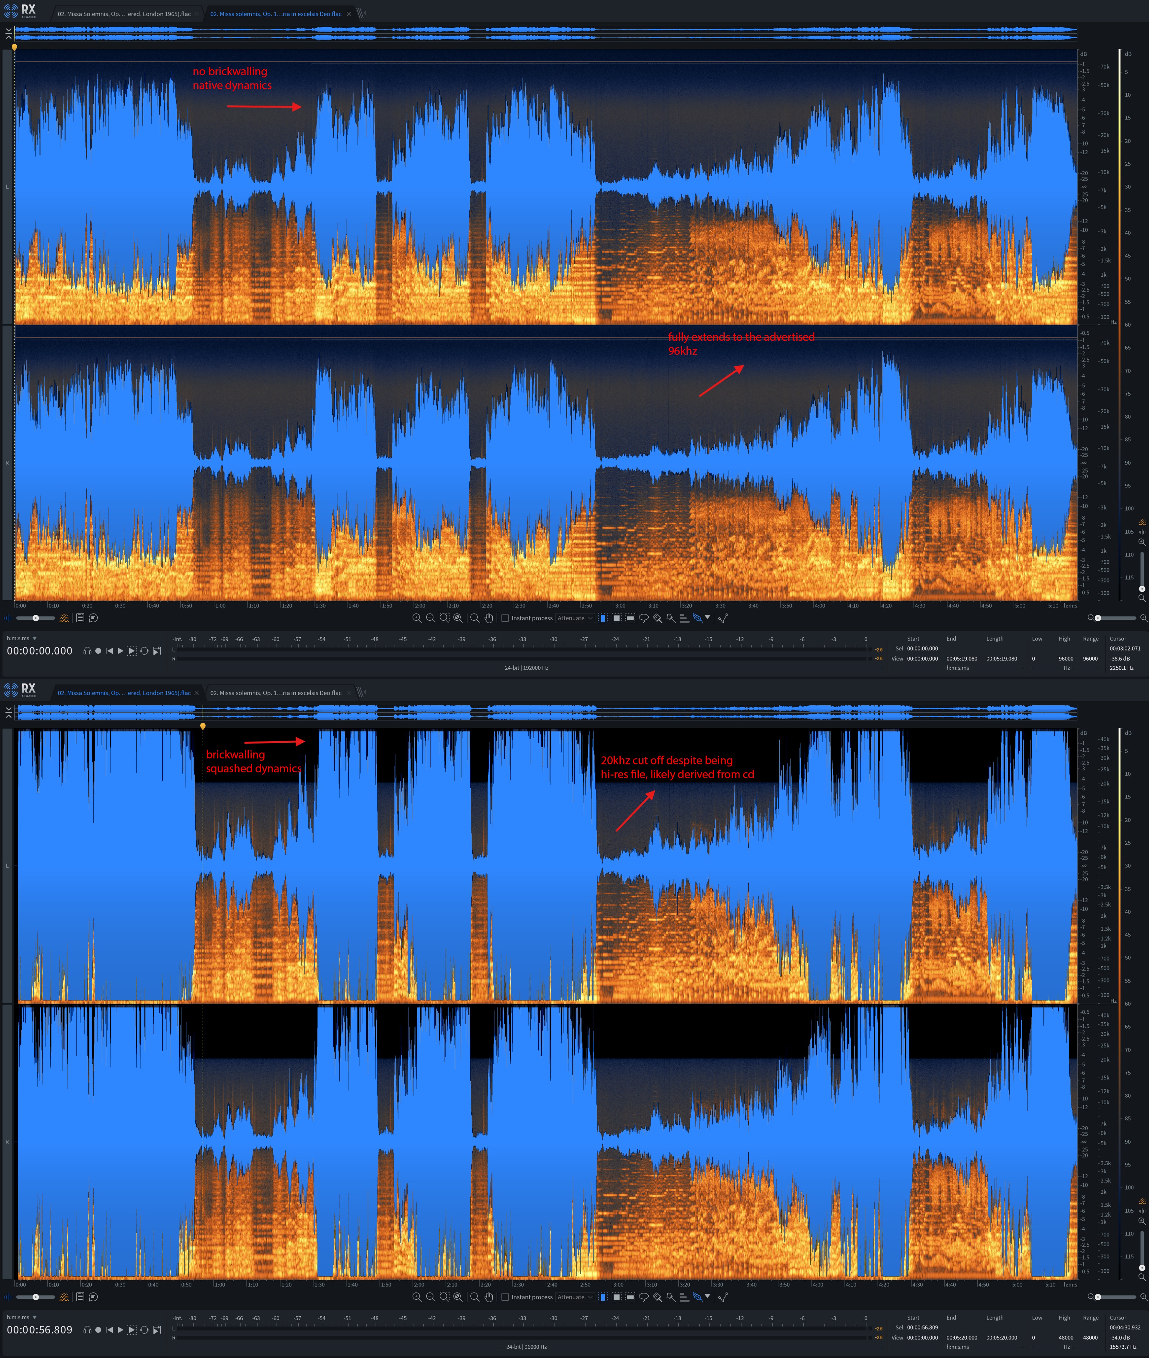Click the orange playhead marker above lower spectrogram
This screenshot has width=1149, height=1358.
[x=202, y=726]
